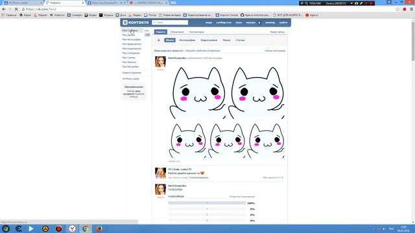The width and height of the screenshot is (415, 233).
Task: Open помощь in the VK header
Action: (270, 23)
